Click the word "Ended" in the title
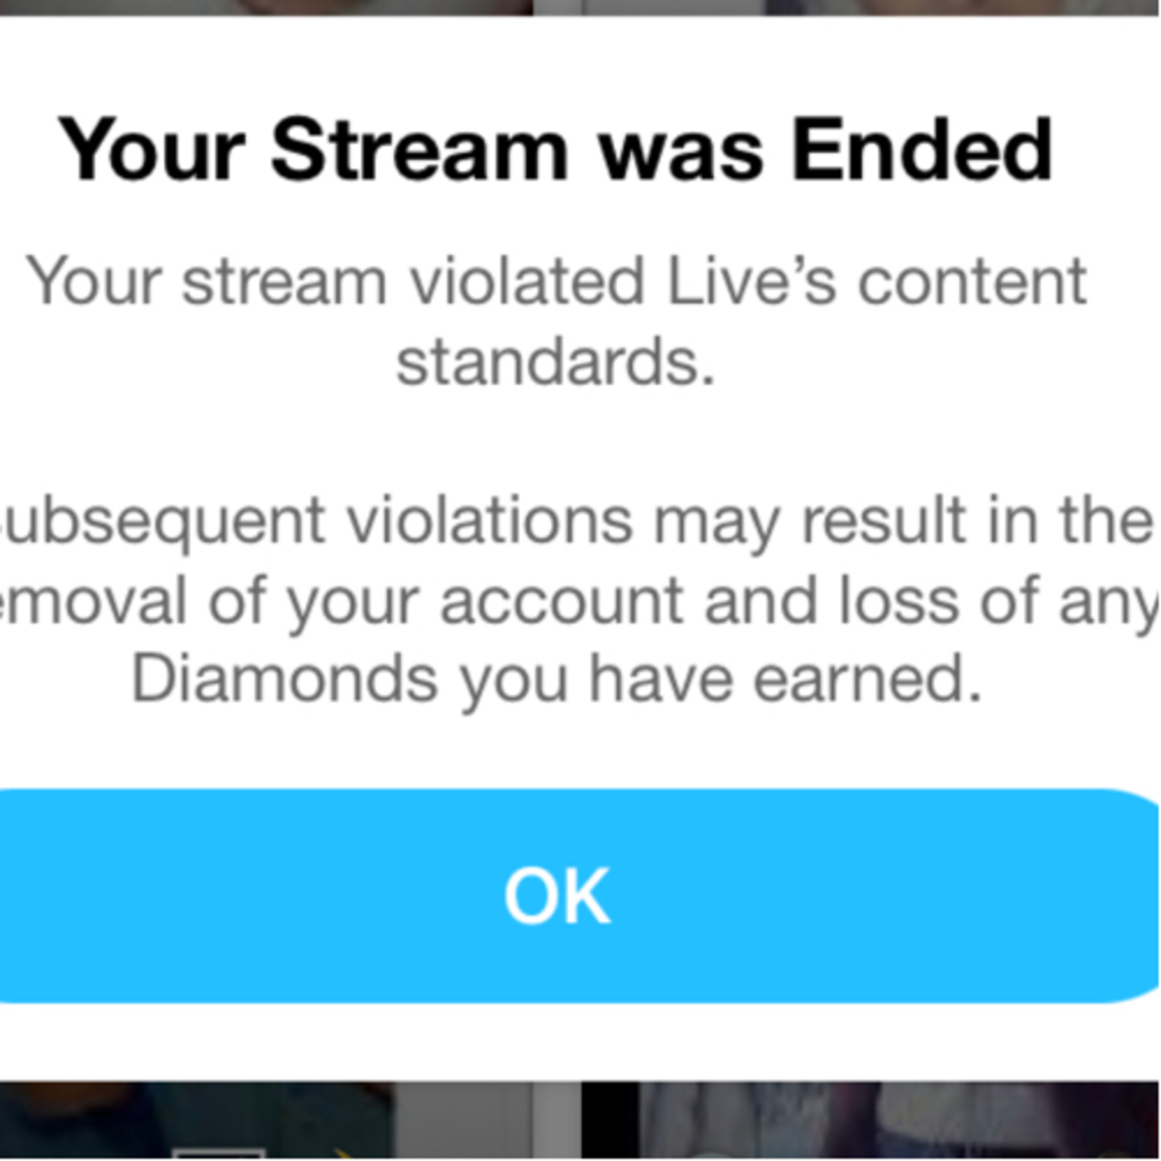Screen dimensions: 1161x1161 tap(922, 150)
